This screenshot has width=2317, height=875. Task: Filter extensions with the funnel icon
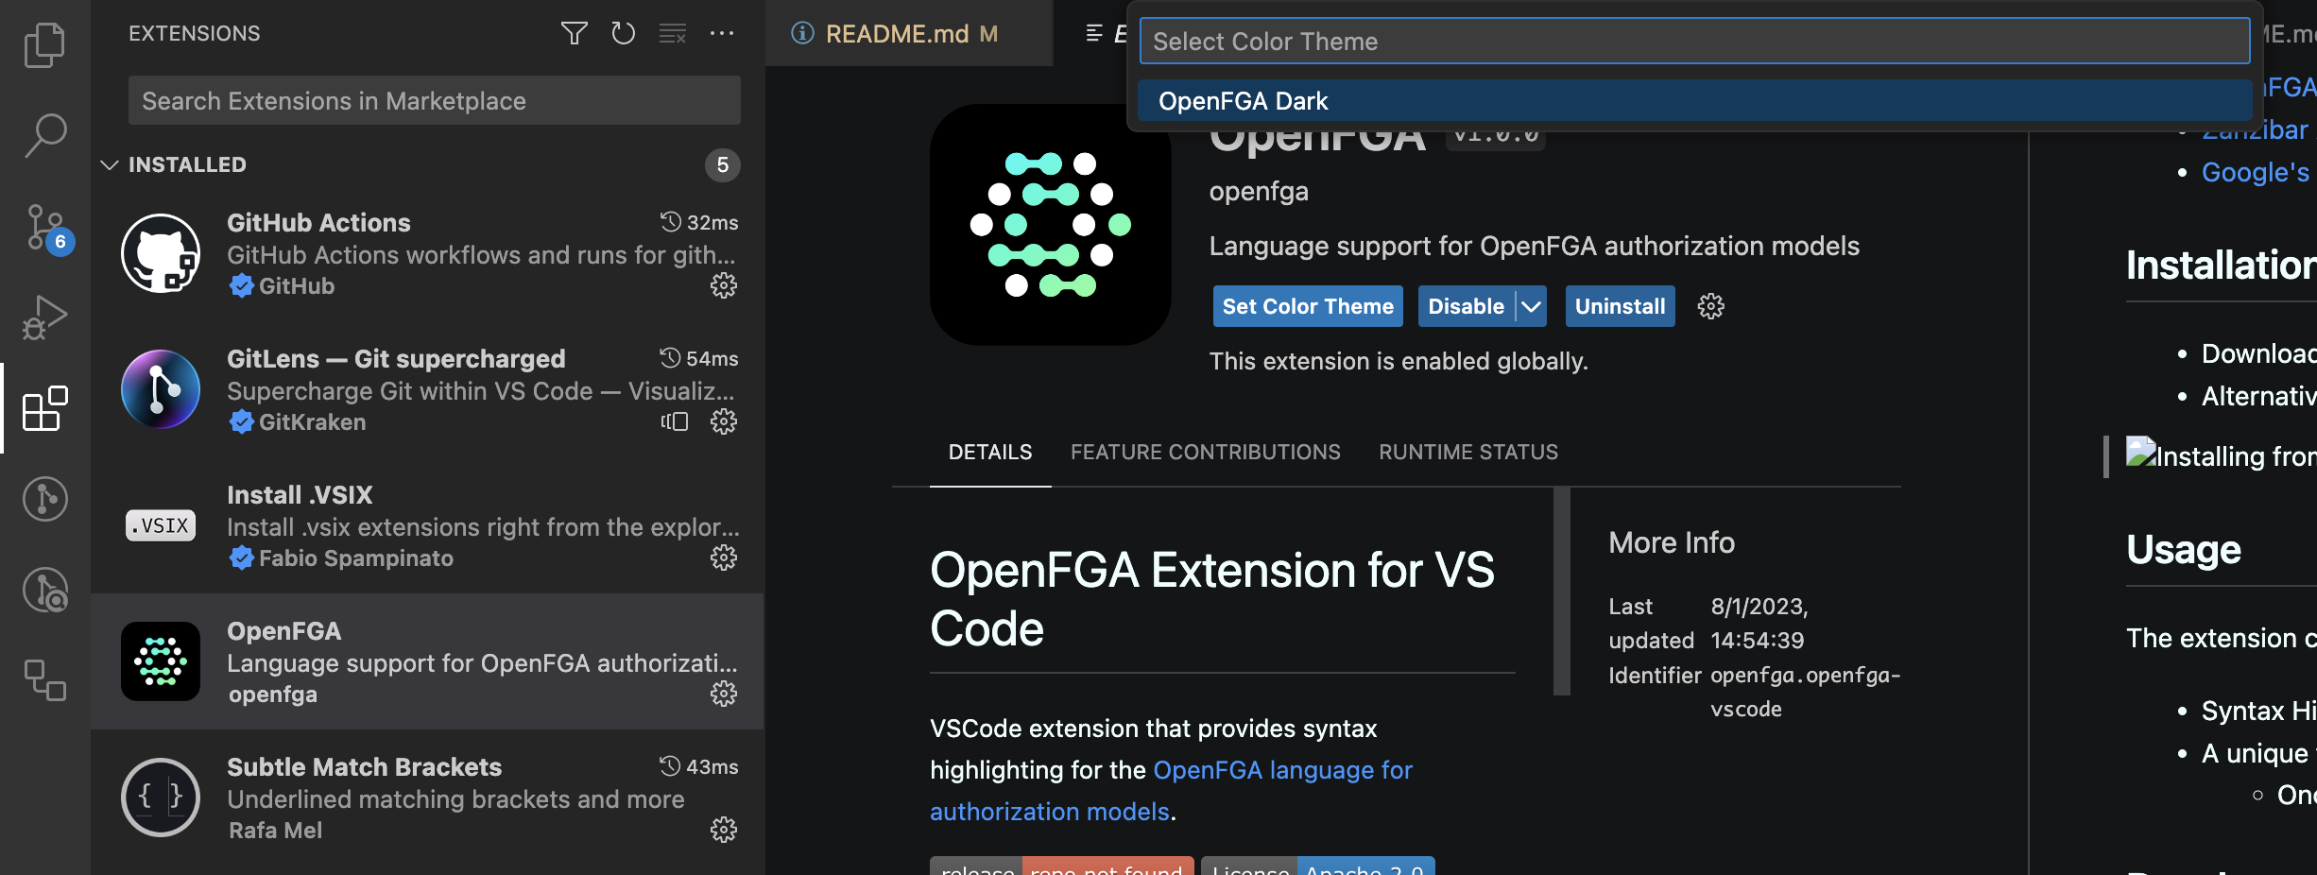point(574,34)
